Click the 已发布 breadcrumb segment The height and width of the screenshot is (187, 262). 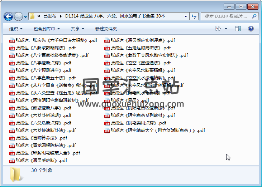tap(49, 16)
